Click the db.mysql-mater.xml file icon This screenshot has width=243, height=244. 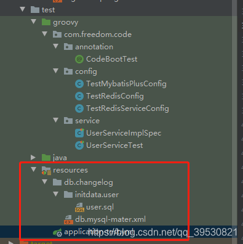68,219
